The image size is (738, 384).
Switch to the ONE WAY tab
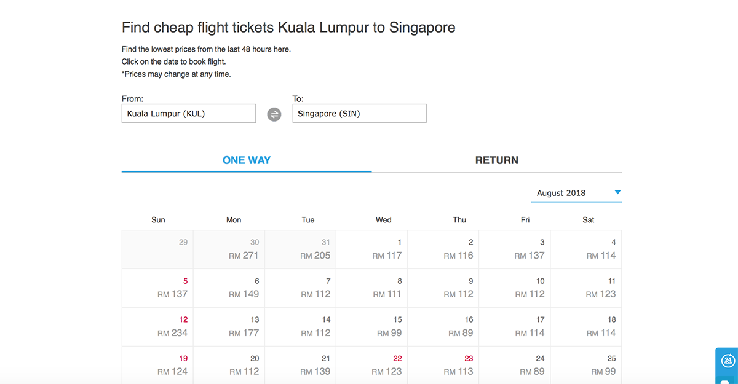point(247,160)
